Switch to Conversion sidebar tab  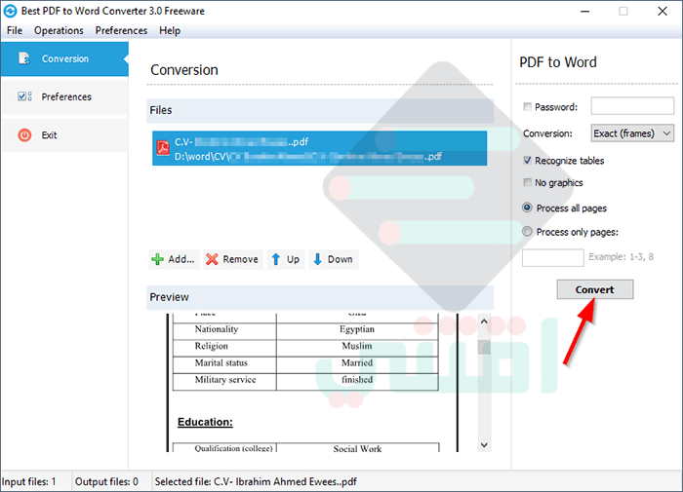[x=64, y=58]
